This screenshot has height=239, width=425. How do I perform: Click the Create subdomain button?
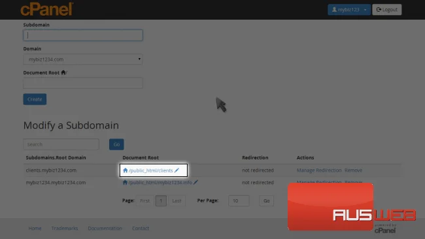35,99
